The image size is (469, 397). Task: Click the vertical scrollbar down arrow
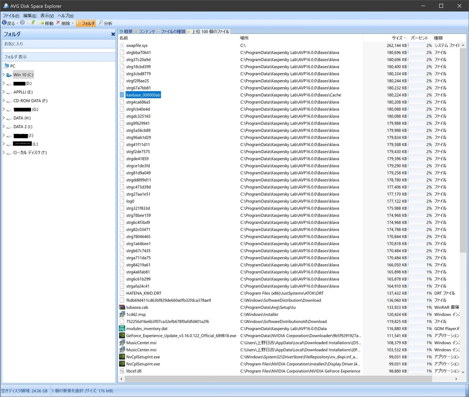point(463,372)
